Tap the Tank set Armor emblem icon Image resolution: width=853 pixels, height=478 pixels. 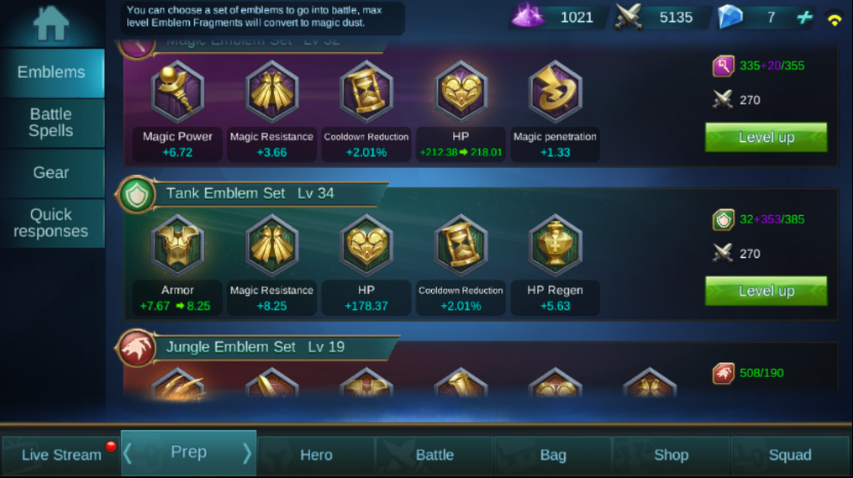[177, 245]
